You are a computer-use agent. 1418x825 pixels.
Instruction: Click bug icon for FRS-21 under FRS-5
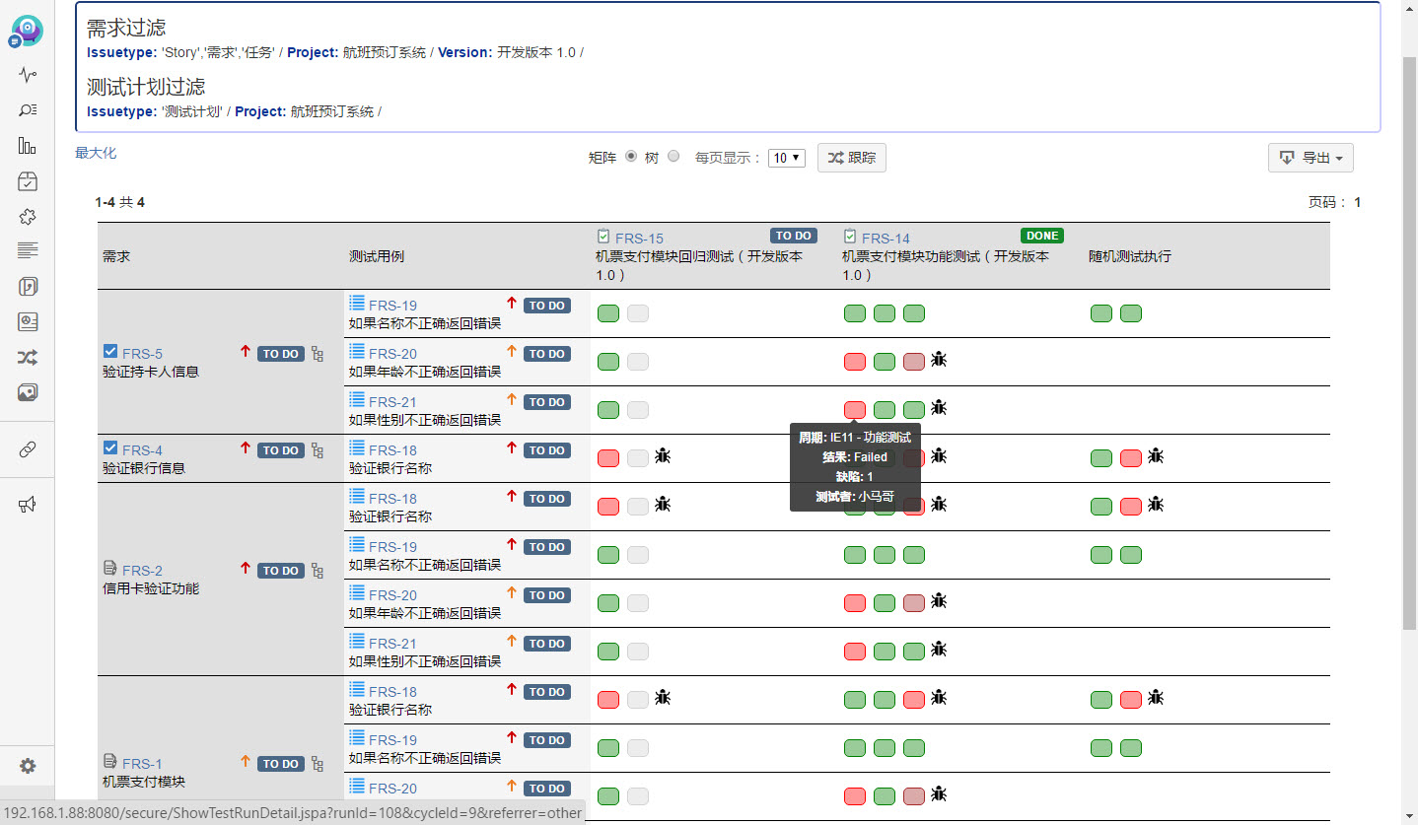939,407
